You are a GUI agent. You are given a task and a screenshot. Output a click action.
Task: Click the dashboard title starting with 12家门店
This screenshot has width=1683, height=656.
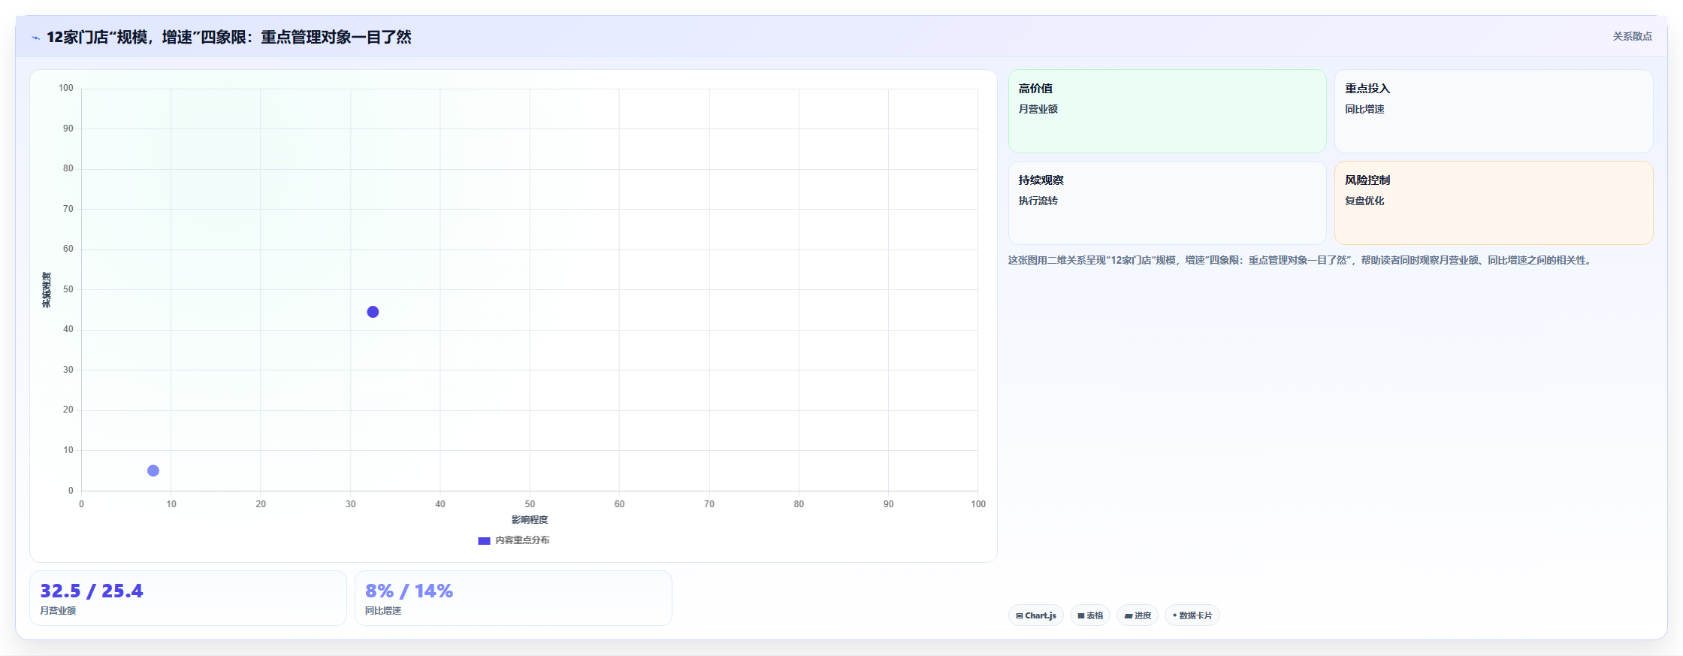(229, 37)
